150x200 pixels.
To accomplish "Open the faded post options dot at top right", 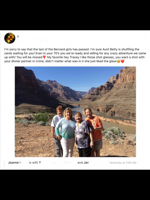I will (x=147, y=37).
